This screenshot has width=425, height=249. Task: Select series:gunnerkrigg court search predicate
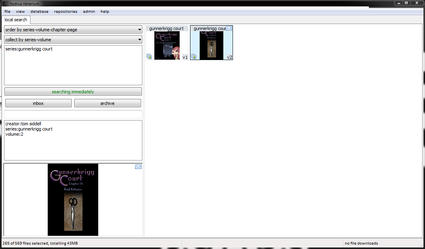(x=29, y=49)
